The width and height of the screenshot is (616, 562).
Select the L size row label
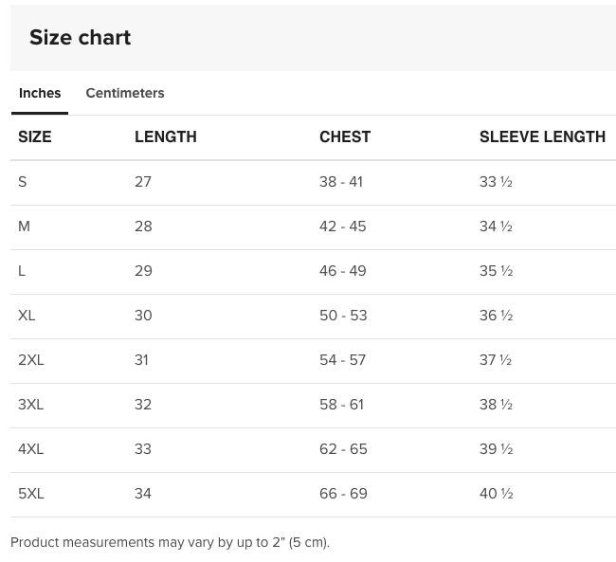22,271
